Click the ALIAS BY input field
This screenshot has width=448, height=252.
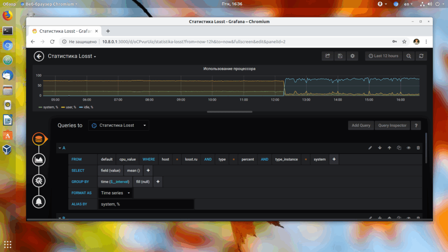point(146,204)
